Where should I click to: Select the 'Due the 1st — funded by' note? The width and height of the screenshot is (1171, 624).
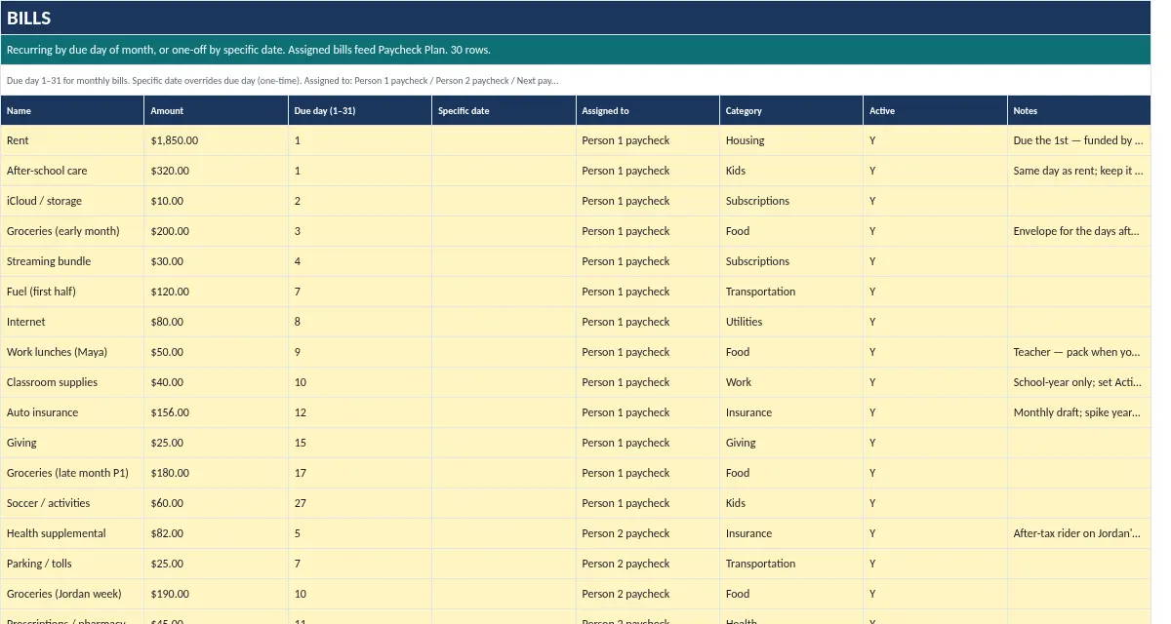1079,140
